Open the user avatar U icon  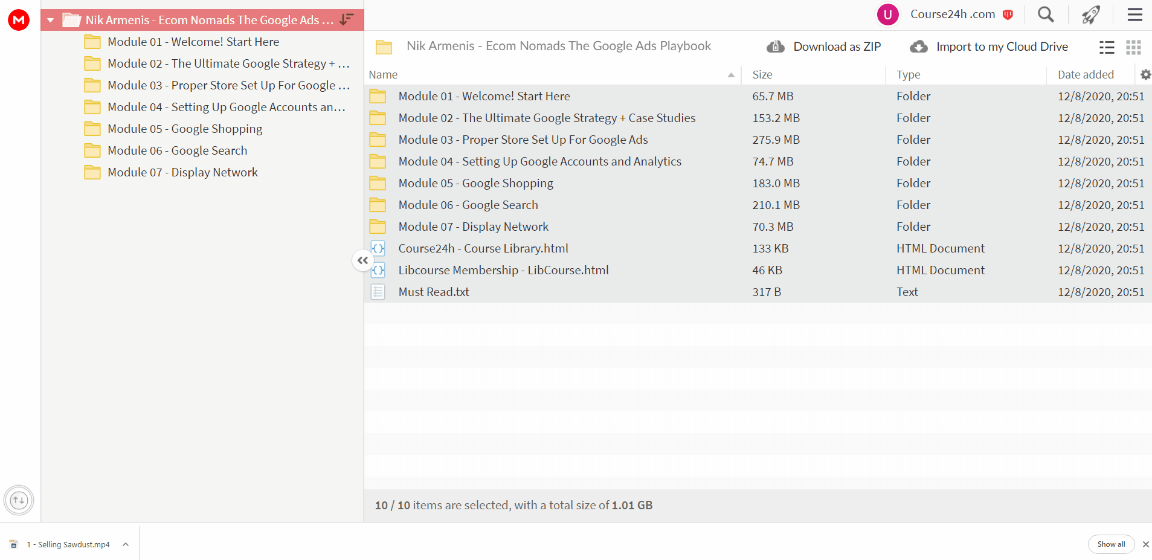888,14
